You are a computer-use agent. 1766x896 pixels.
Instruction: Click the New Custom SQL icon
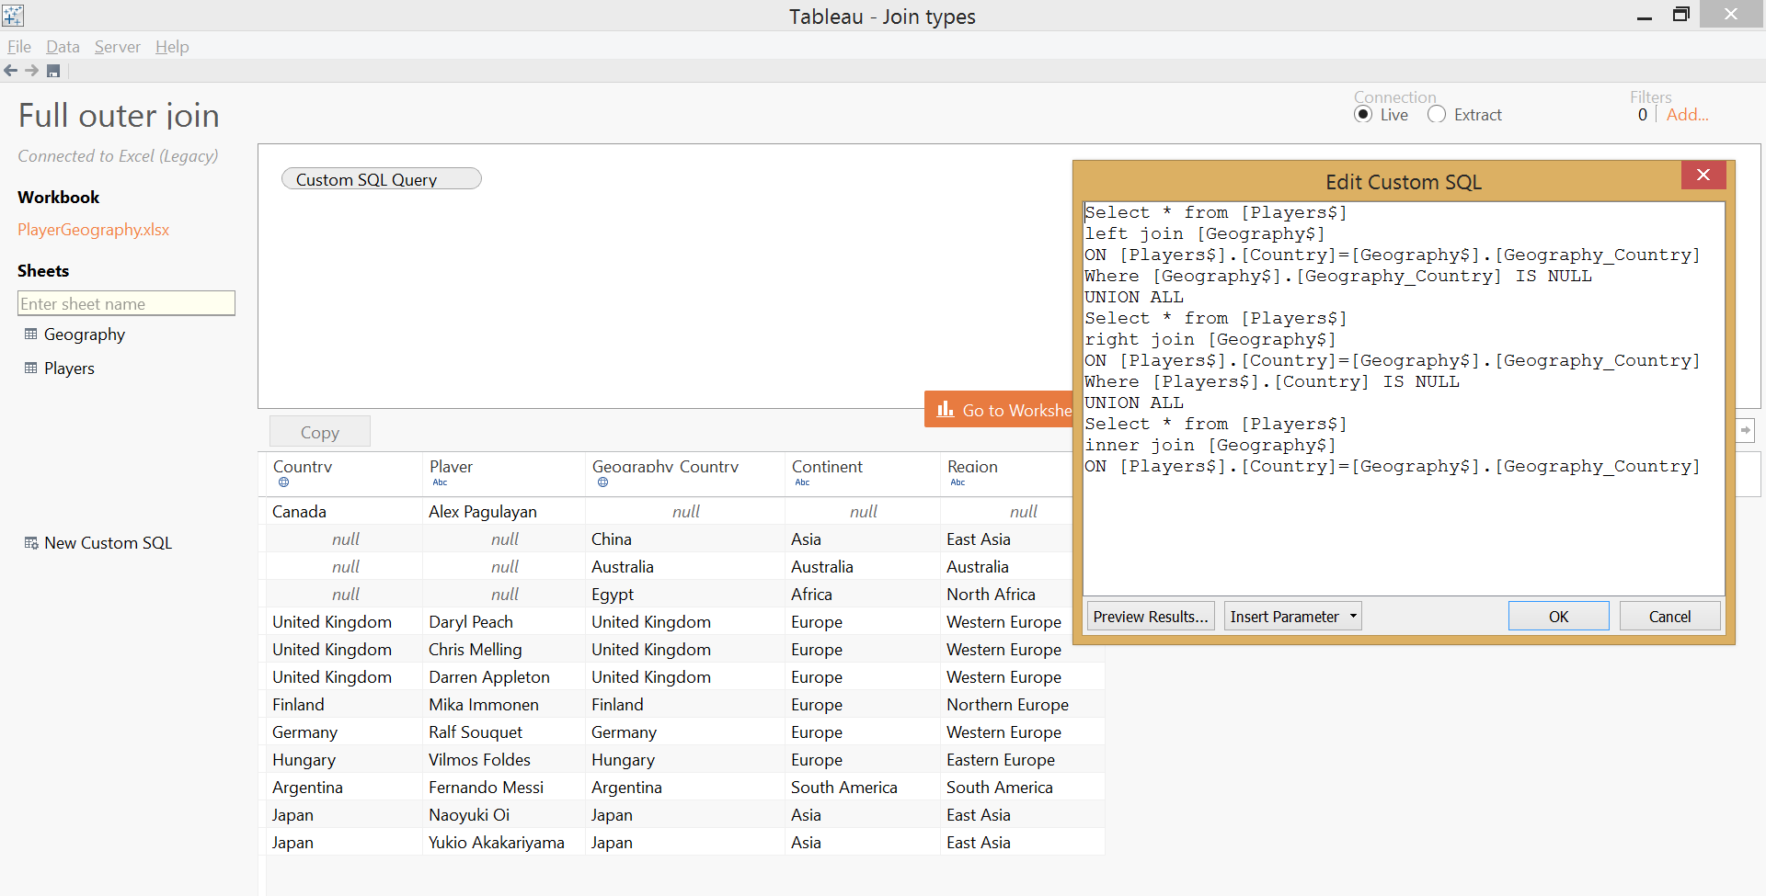point(31,543)
